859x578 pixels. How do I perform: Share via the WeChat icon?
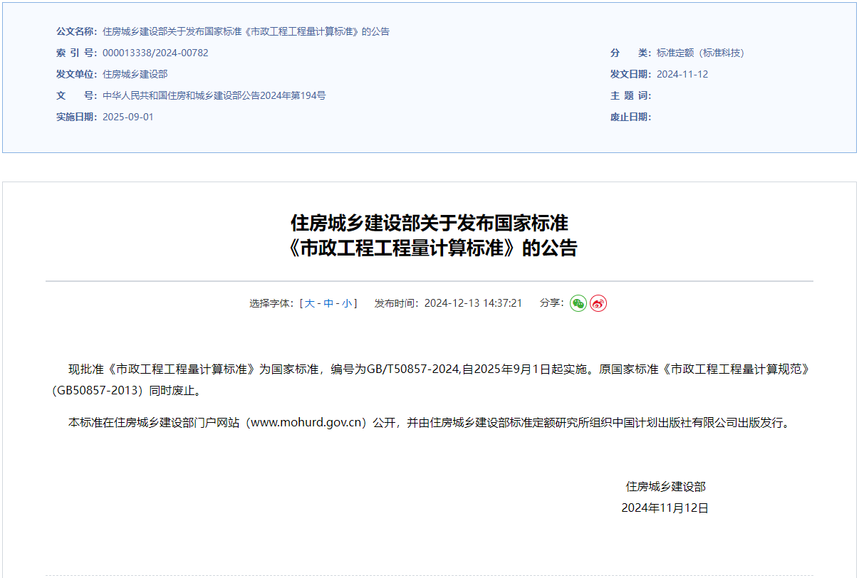pos(578,303)
